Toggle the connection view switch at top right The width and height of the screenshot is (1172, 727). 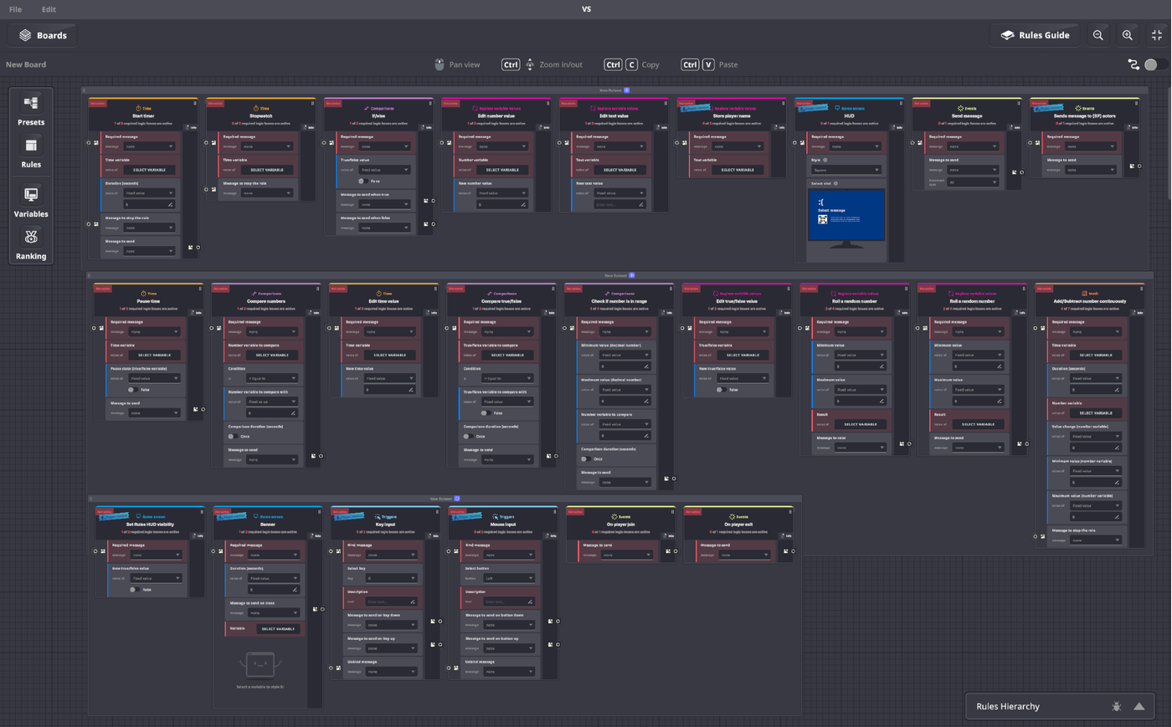tap(1155, 64)
